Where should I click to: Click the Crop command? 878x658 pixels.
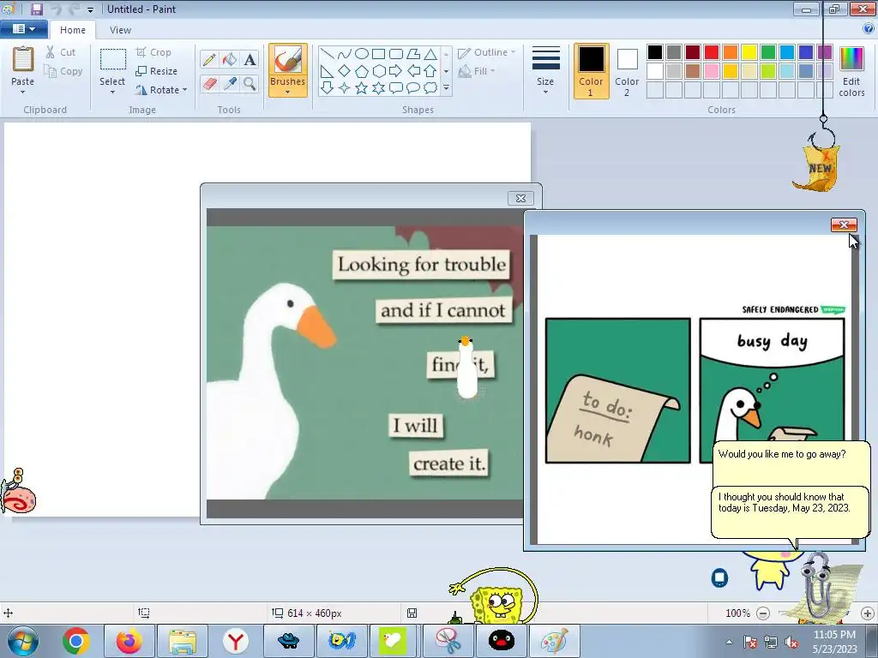(x=153, y=52)
